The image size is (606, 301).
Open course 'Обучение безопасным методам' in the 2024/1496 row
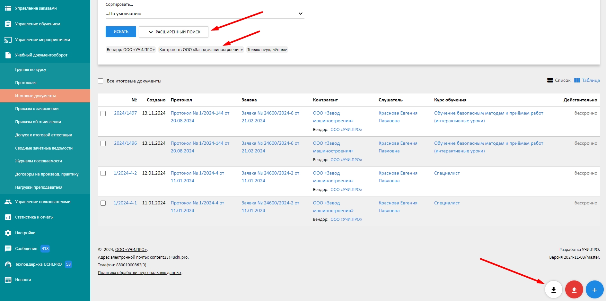tap(488, 147)
